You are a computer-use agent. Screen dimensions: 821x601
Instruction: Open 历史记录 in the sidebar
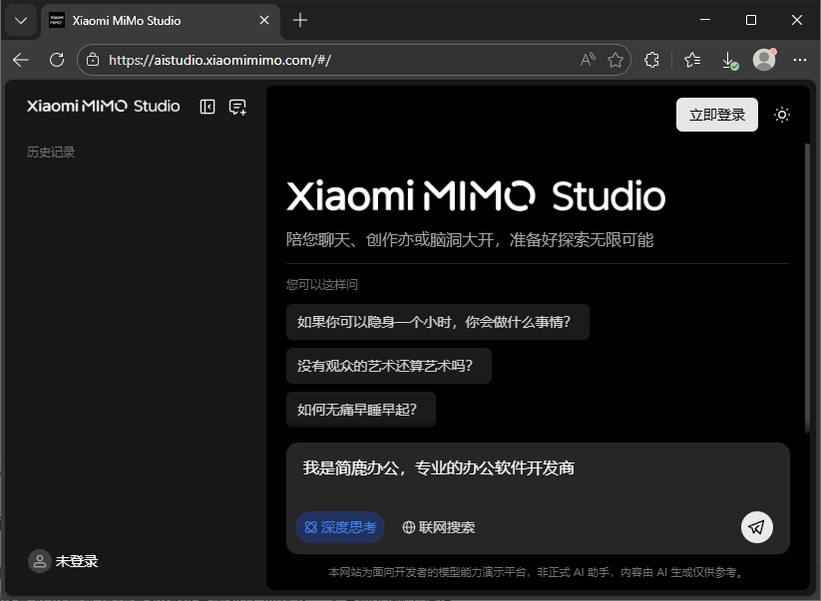coord(51,151)
